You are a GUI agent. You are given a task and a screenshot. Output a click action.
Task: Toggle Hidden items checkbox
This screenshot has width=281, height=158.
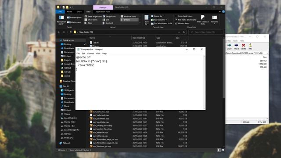(176, 23)
